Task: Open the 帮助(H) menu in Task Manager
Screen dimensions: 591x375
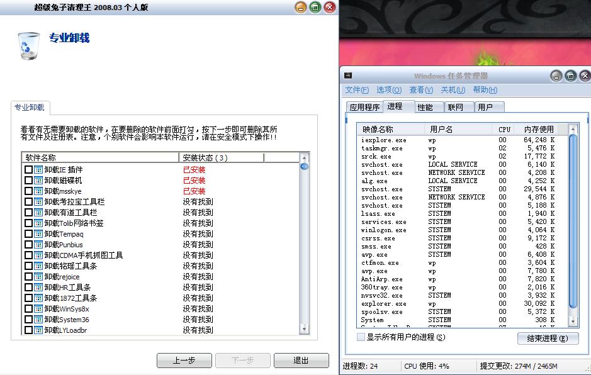Action: pyautogui.click(x=485, y=90)
